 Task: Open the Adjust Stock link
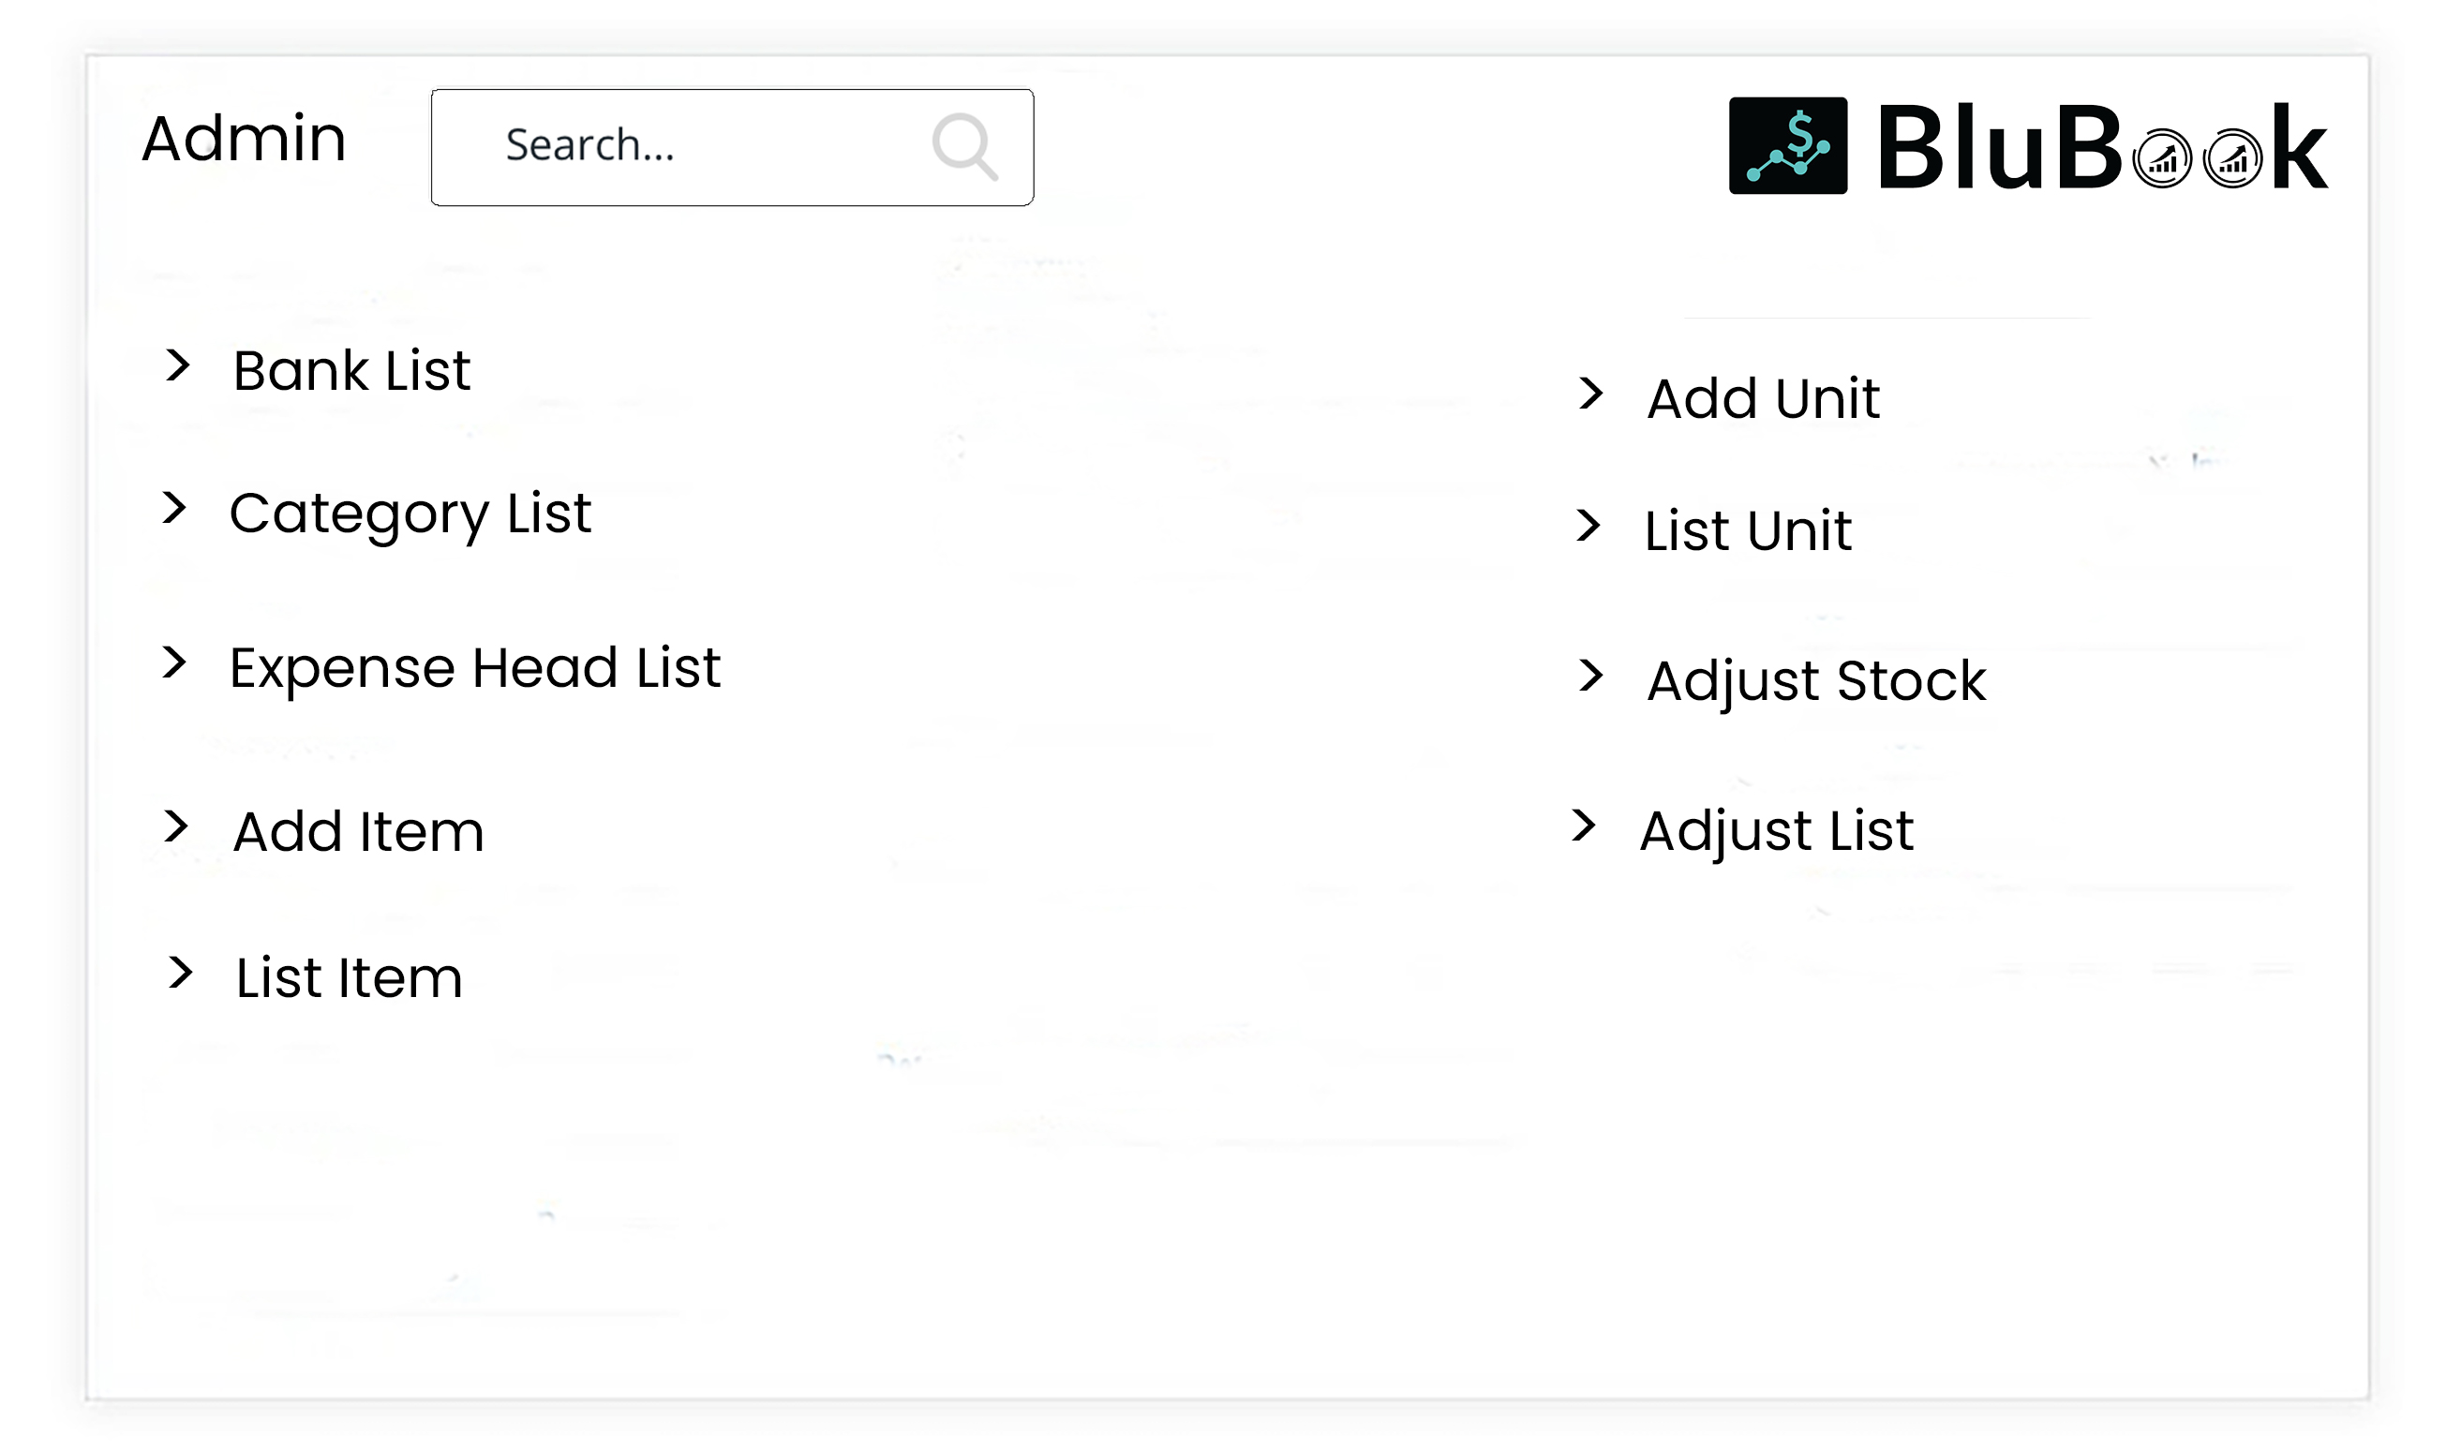(x=1815, y=680)
